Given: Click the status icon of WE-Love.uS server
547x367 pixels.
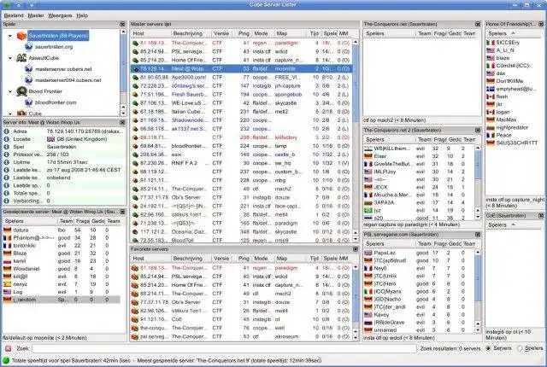Looking at the screenshot, I should (135, 103).
